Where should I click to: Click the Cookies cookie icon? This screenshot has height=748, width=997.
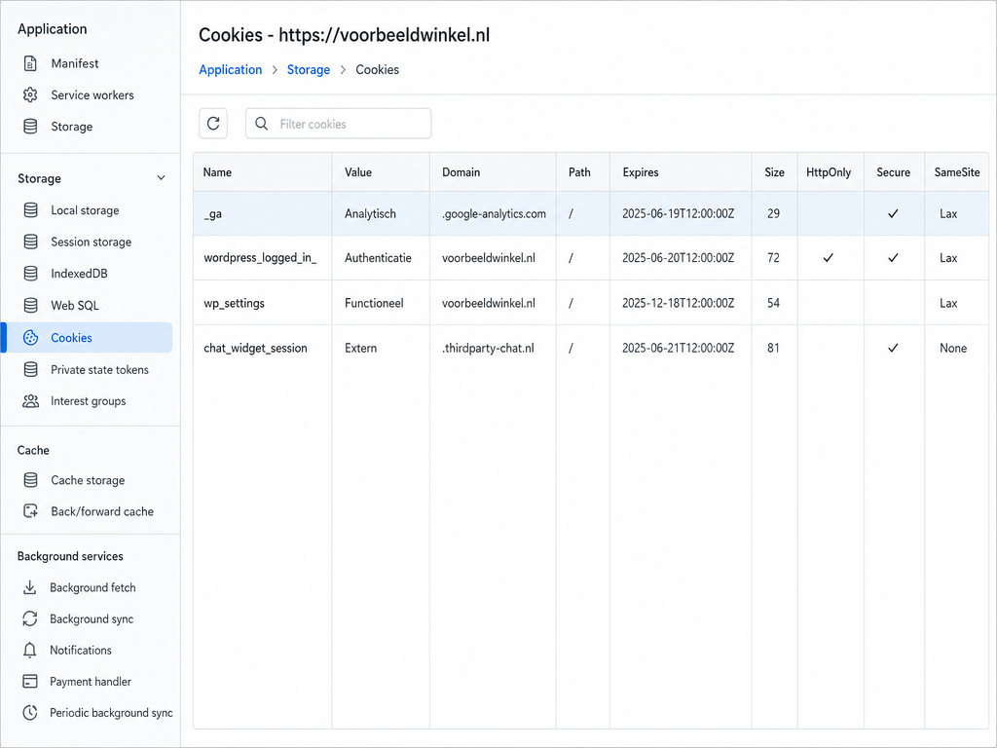(30, 338)
